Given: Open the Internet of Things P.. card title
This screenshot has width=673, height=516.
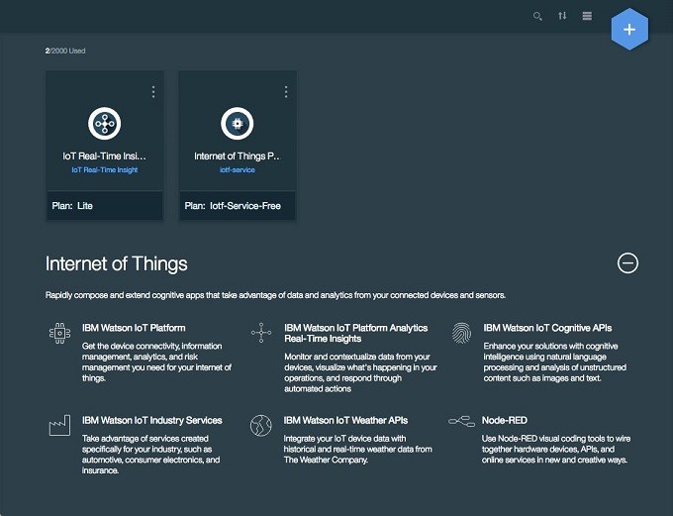Looking at the screenshot, I should [x=237, y=155].
